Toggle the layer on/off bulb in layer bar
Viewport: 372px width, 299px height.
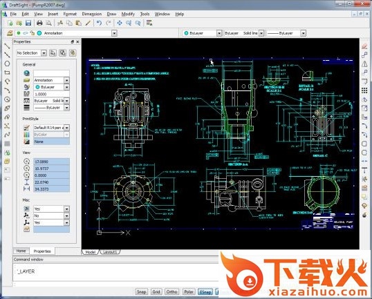[19, 33]
